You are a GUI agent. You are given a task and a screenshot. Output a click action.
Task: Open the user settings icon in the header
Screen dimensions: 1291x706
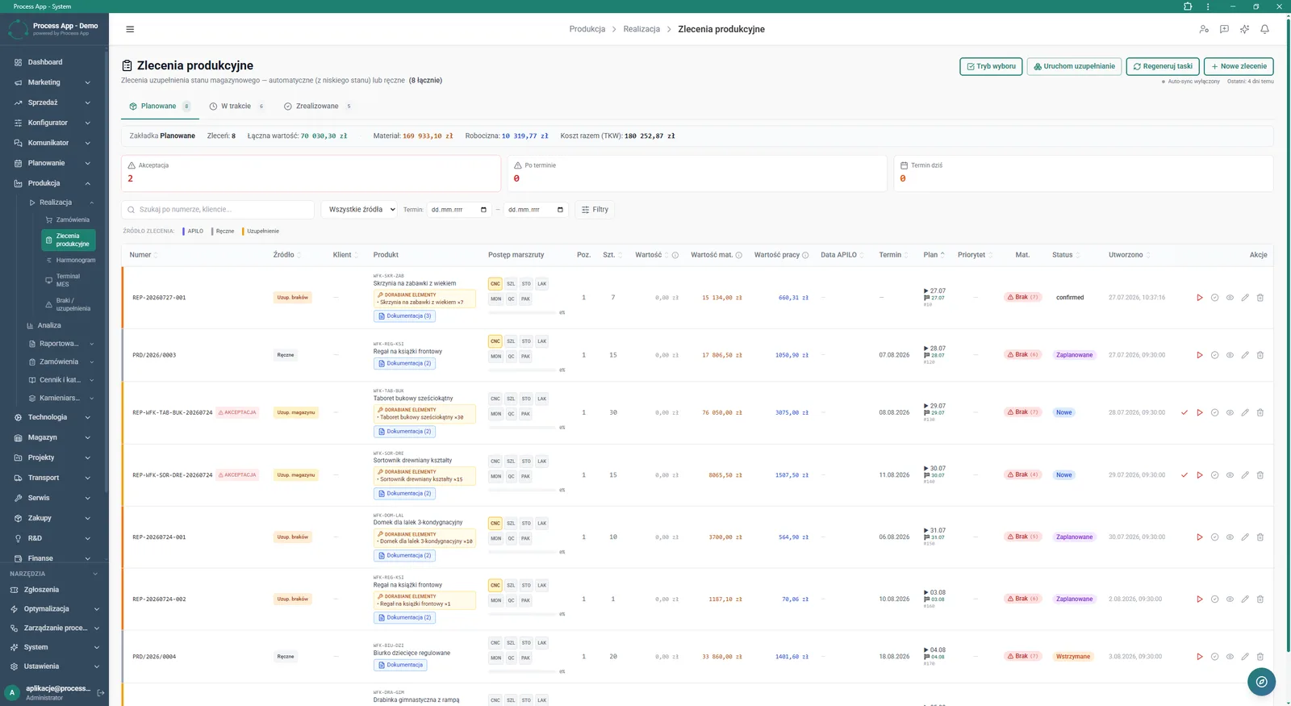pos(1204,29)
